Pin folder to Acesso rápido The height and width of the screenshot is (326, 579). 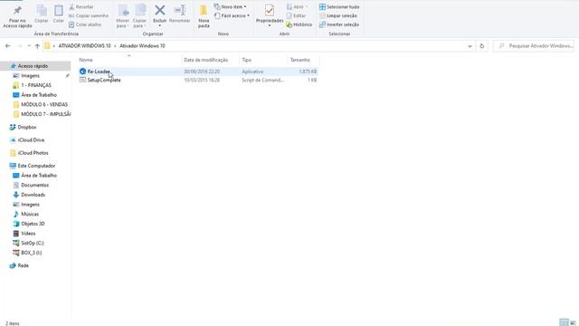[x=17, y=16]
